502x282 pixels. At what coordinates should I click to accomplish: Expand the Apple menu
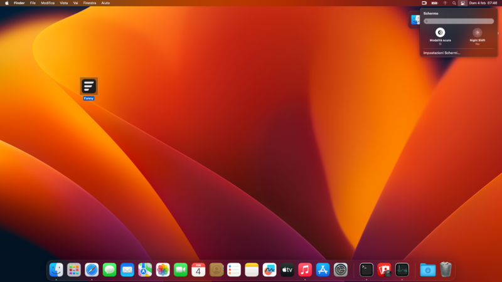pyautogui.click(x=6, y=3)
